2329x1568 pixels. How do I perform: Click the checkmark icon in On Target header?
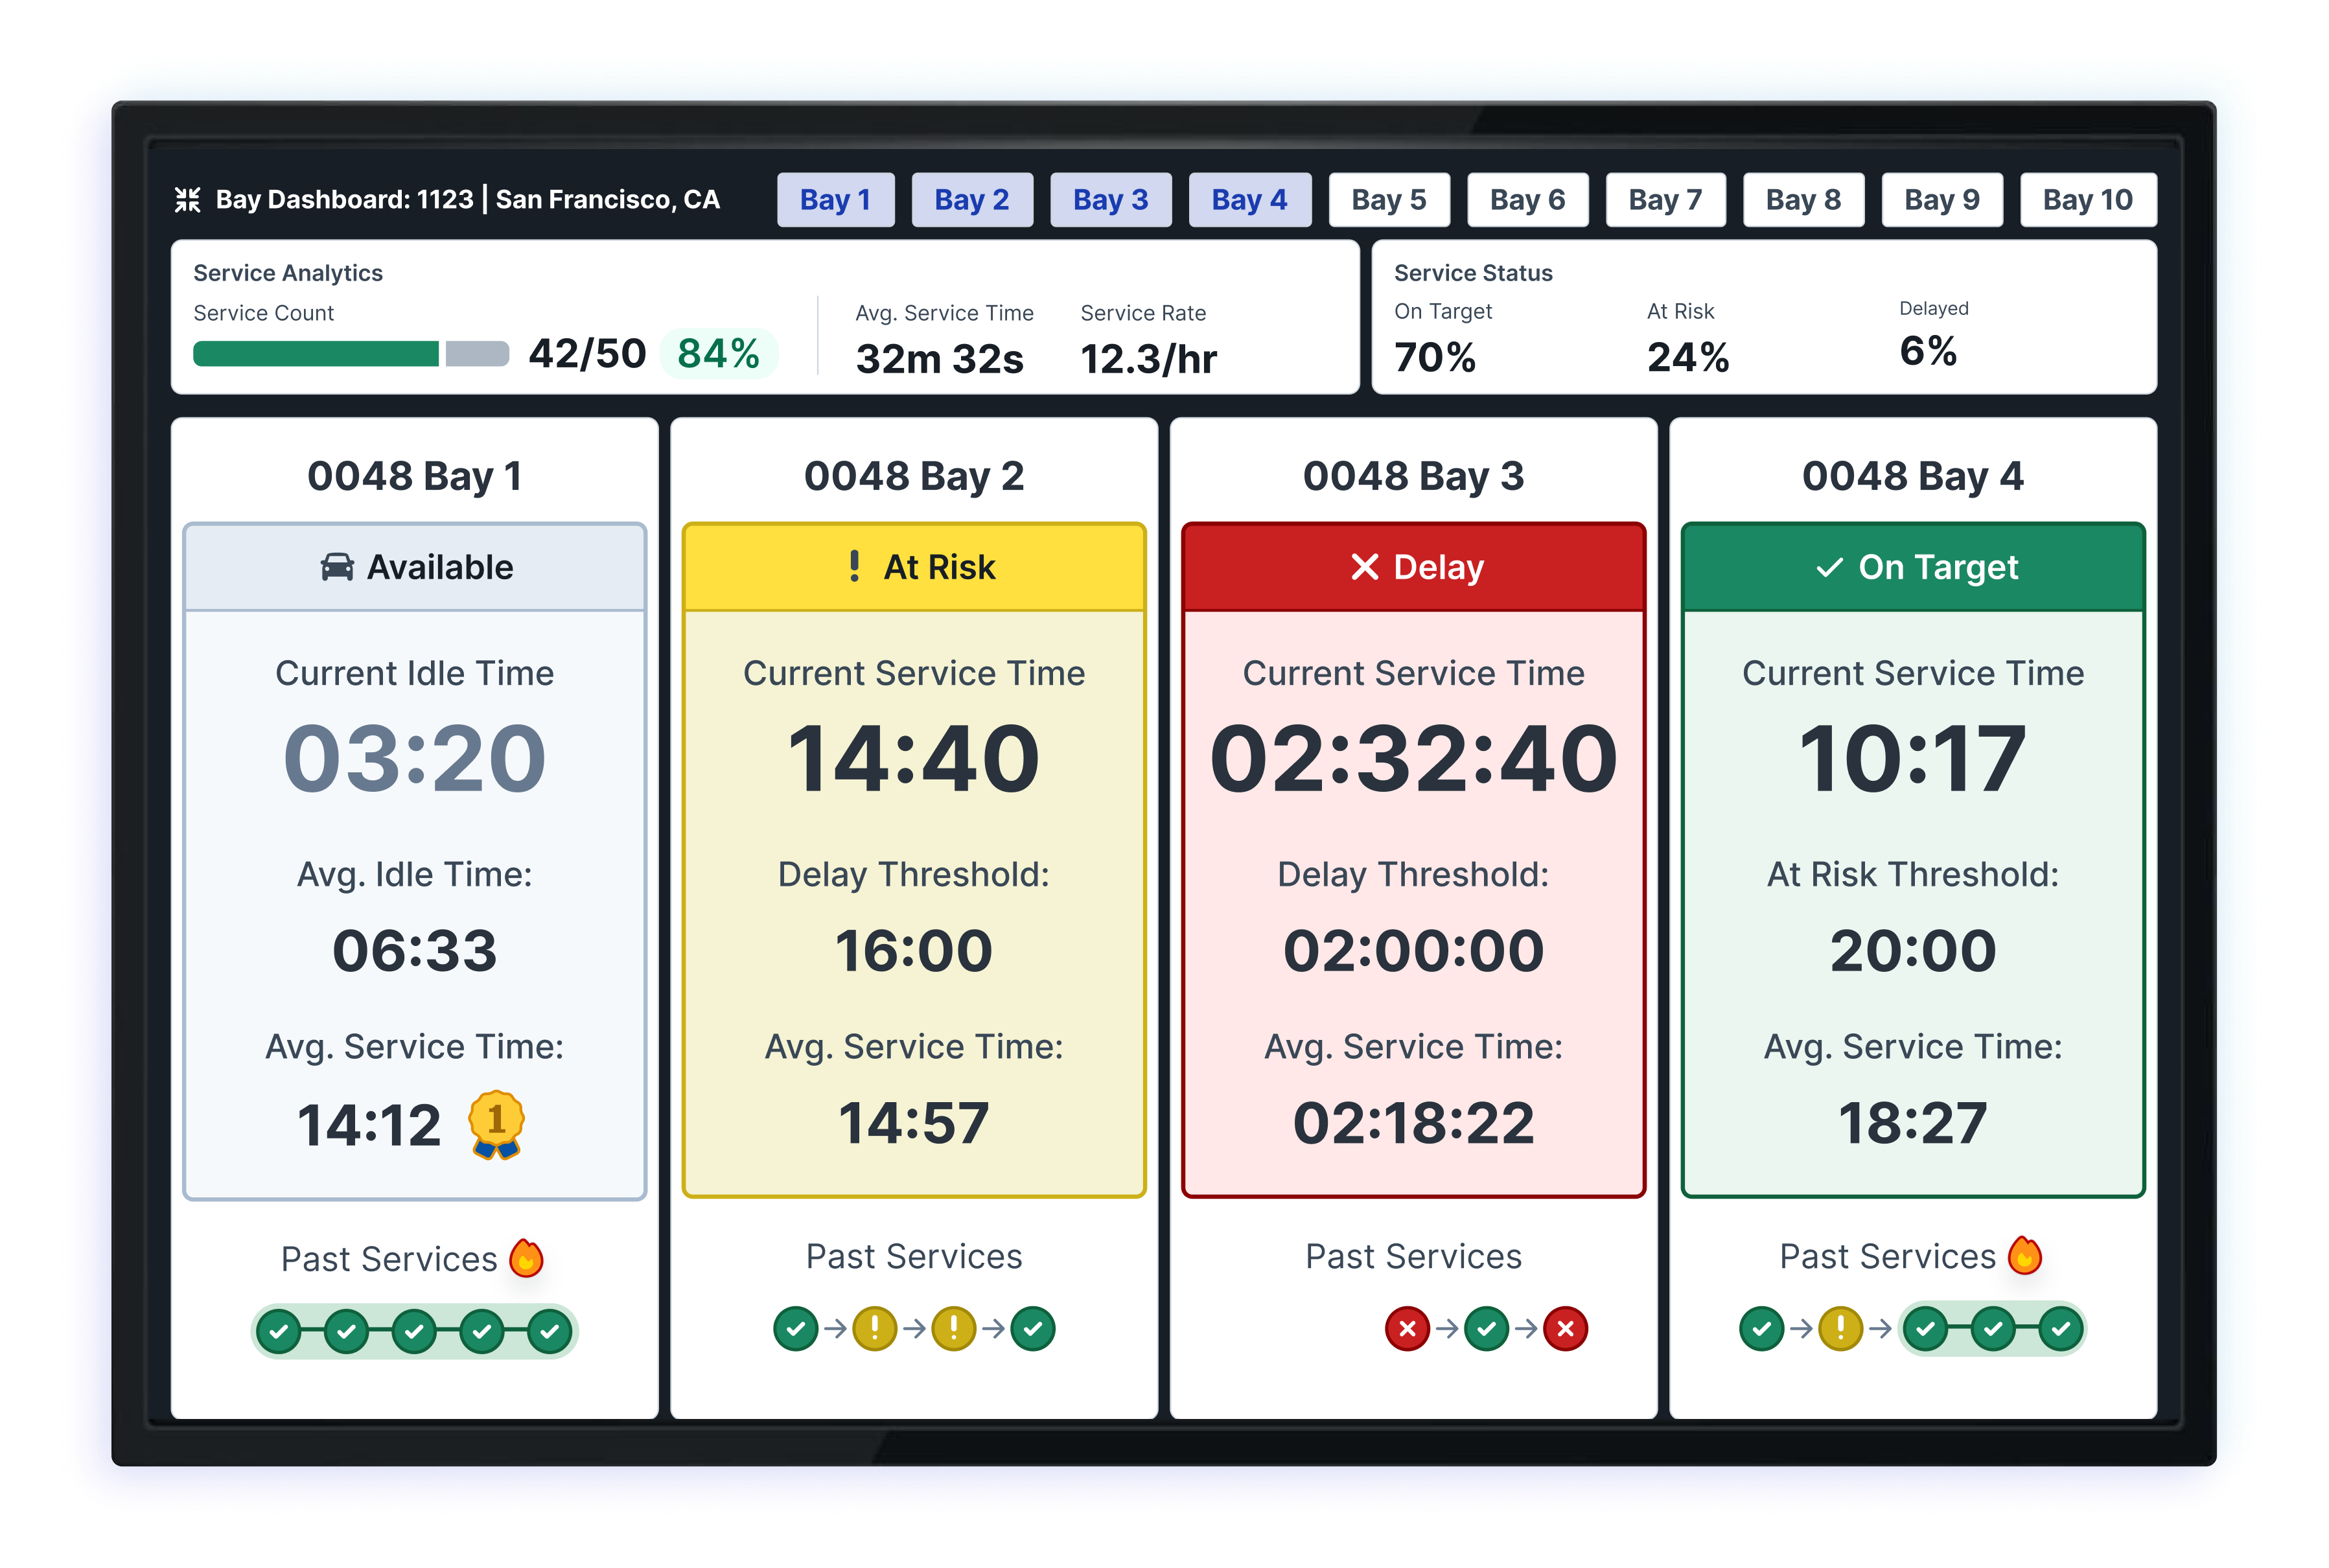pos(1829,568)
